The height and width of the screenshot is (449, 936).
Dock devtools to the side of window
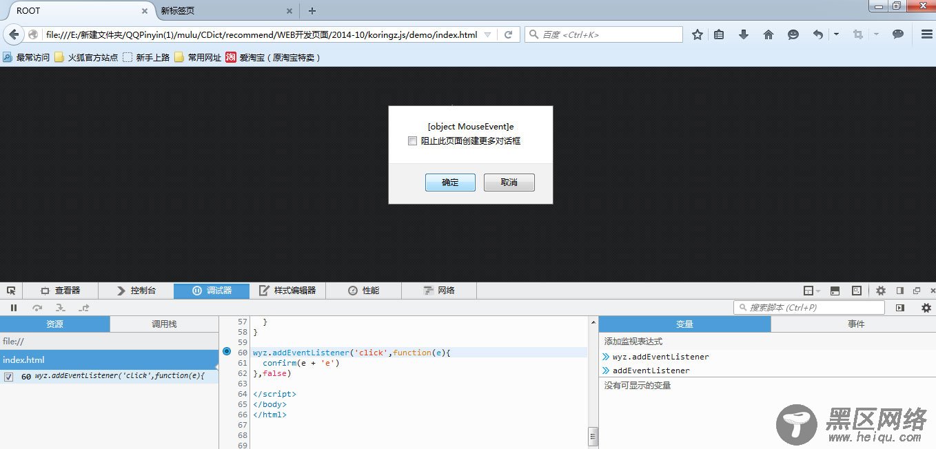[900, 291]
